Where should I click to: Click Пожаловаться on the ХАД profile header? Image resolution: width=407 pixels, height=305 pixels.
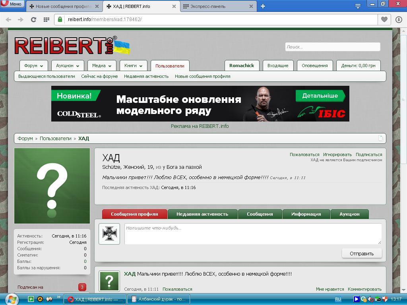tap(304, 154)
